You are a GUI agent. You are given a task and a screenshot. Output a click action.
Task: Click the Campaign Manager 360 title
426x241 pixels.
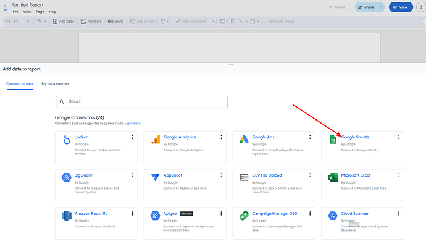[274, 214]
